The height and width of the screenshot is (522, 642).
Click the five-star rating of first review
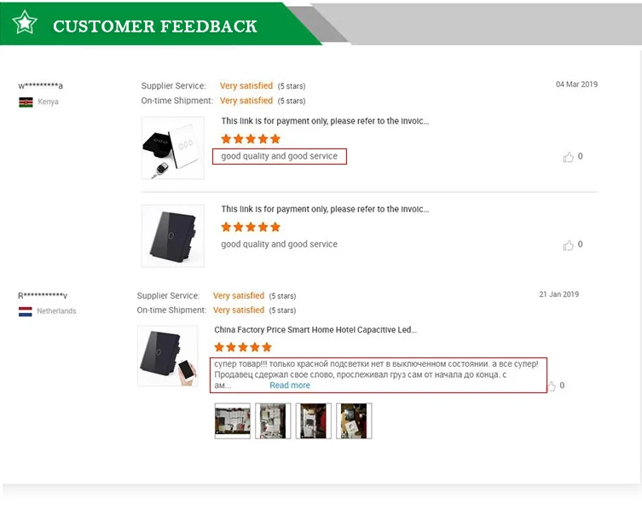click(x=251, y=139)
